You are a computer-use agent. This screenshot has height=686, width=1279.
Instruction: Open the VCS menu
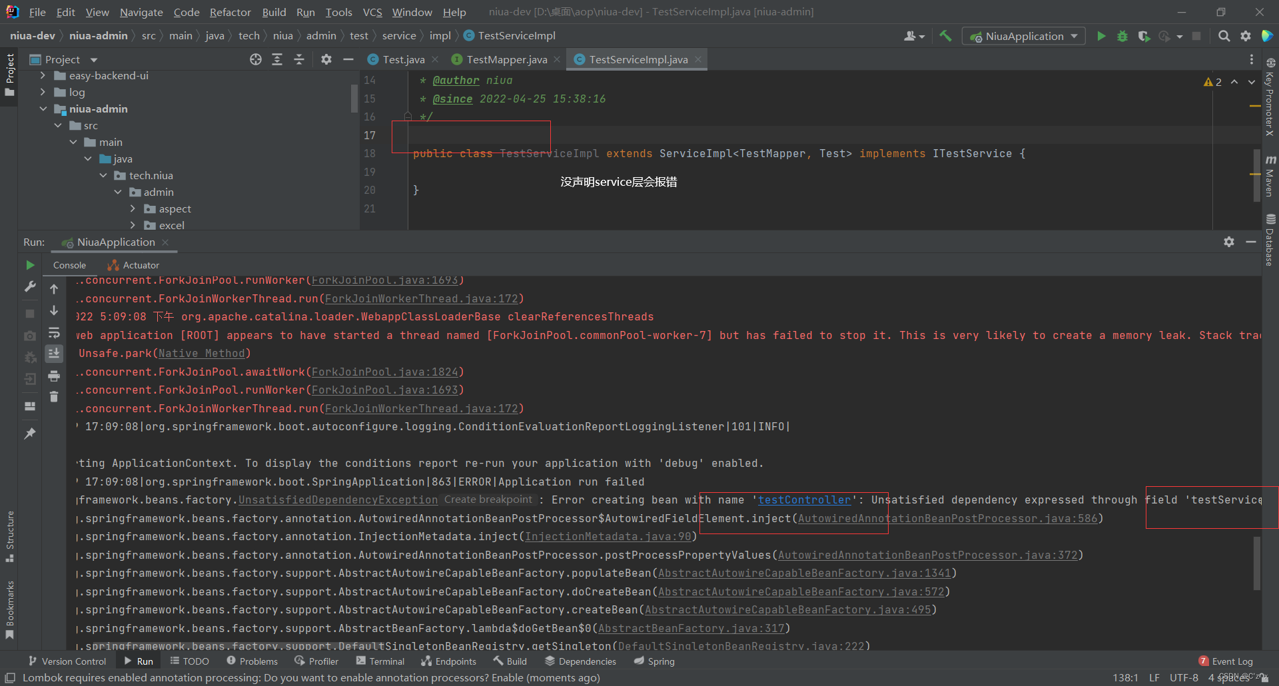click(x=372, y=12)
